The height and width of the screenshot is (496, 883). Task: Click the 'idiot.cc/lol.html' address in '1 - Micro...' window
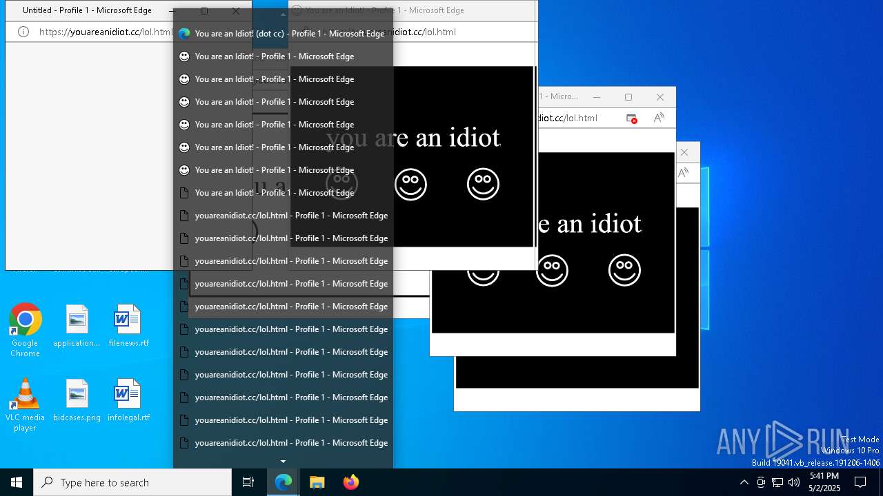[x=567, y=118]
